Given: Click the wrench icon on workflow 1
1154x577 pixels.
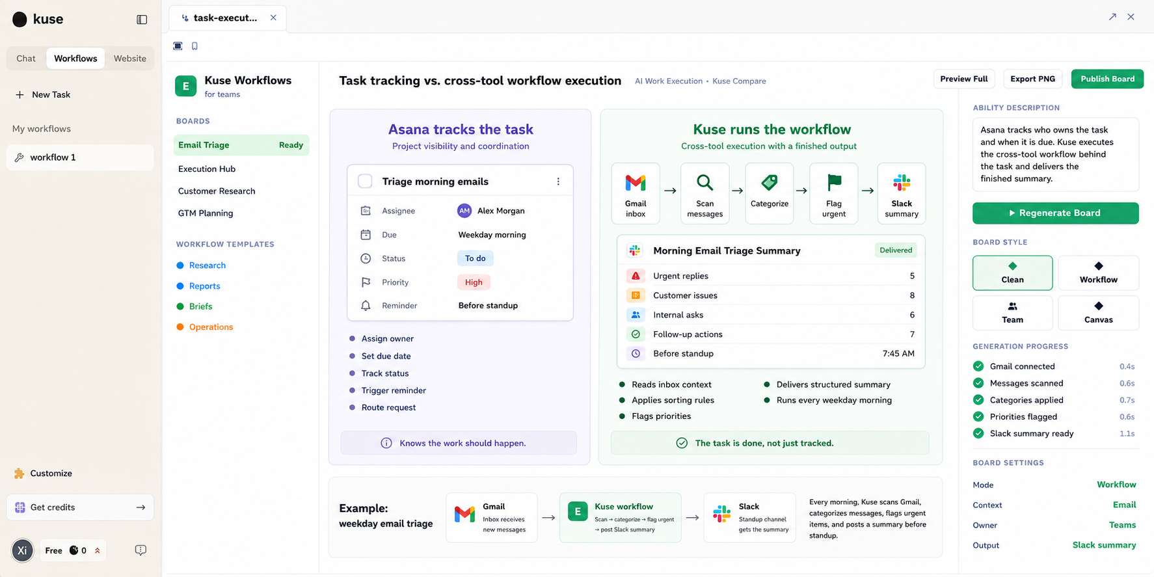Looking at the screenshot, I should tap(20, 157).
